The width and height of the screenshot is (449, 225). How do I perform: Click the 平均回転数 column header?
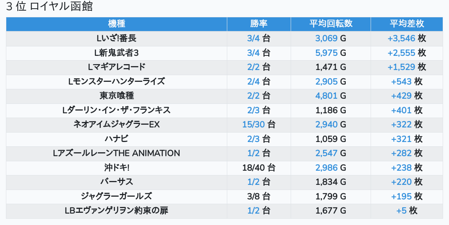pos(330,24)
